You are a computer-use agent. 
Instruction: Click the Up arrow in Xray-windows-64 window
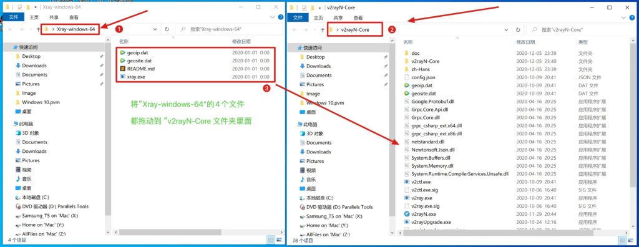[x=38, y=29]
